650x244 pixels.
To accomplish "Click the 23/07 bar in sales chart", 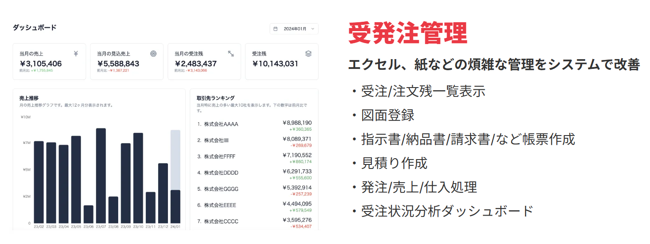I will (x=101, y=176).
